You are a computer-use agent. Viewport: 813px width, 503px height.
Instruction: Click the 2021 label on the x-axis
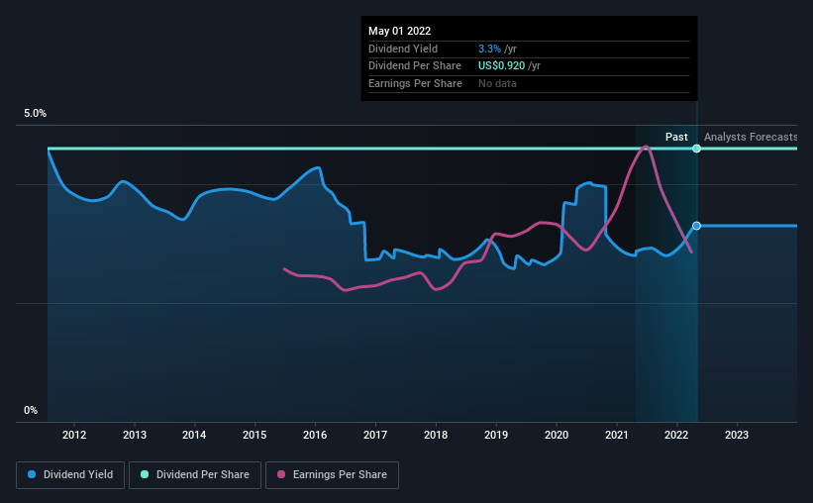(x=617, y=435)
